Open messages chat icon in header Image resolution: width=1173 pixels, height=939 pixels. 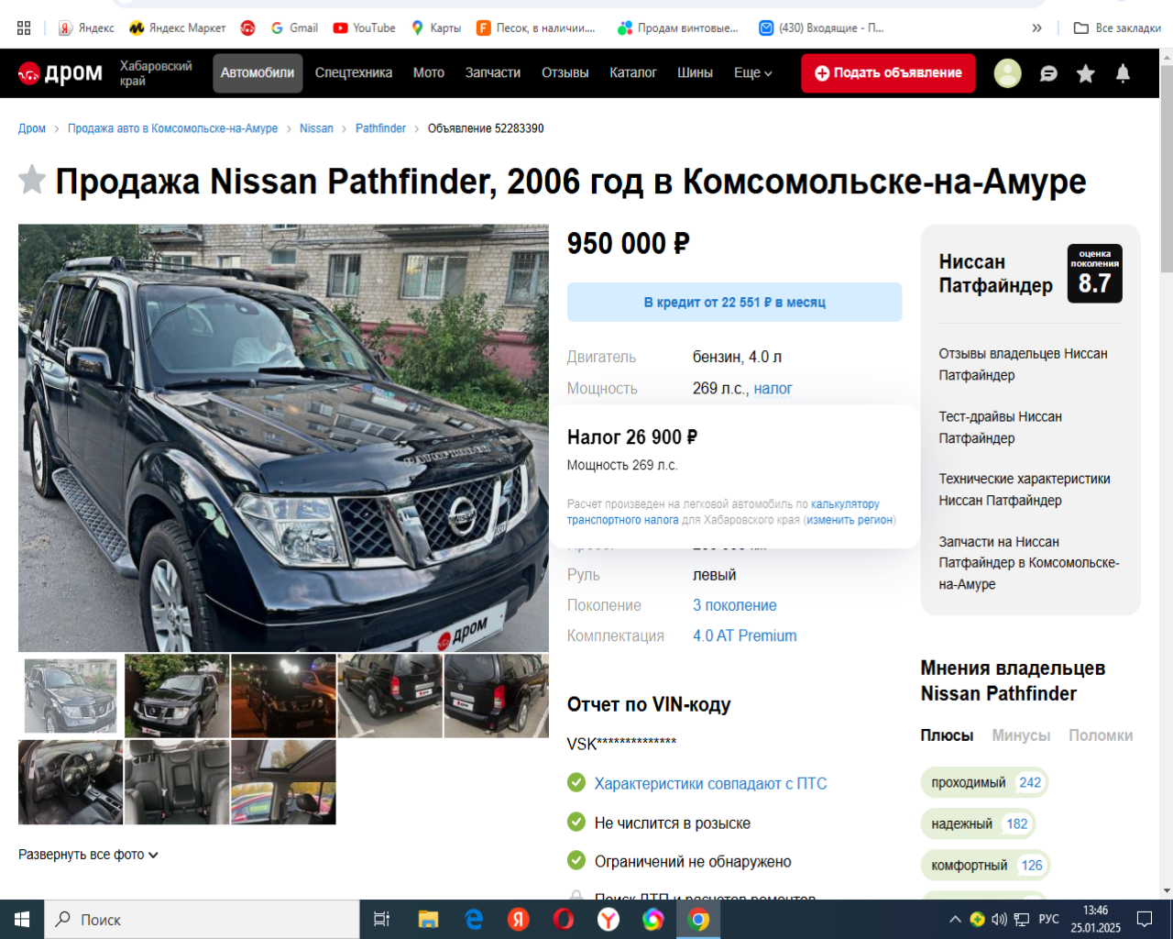coord(1048,73)
